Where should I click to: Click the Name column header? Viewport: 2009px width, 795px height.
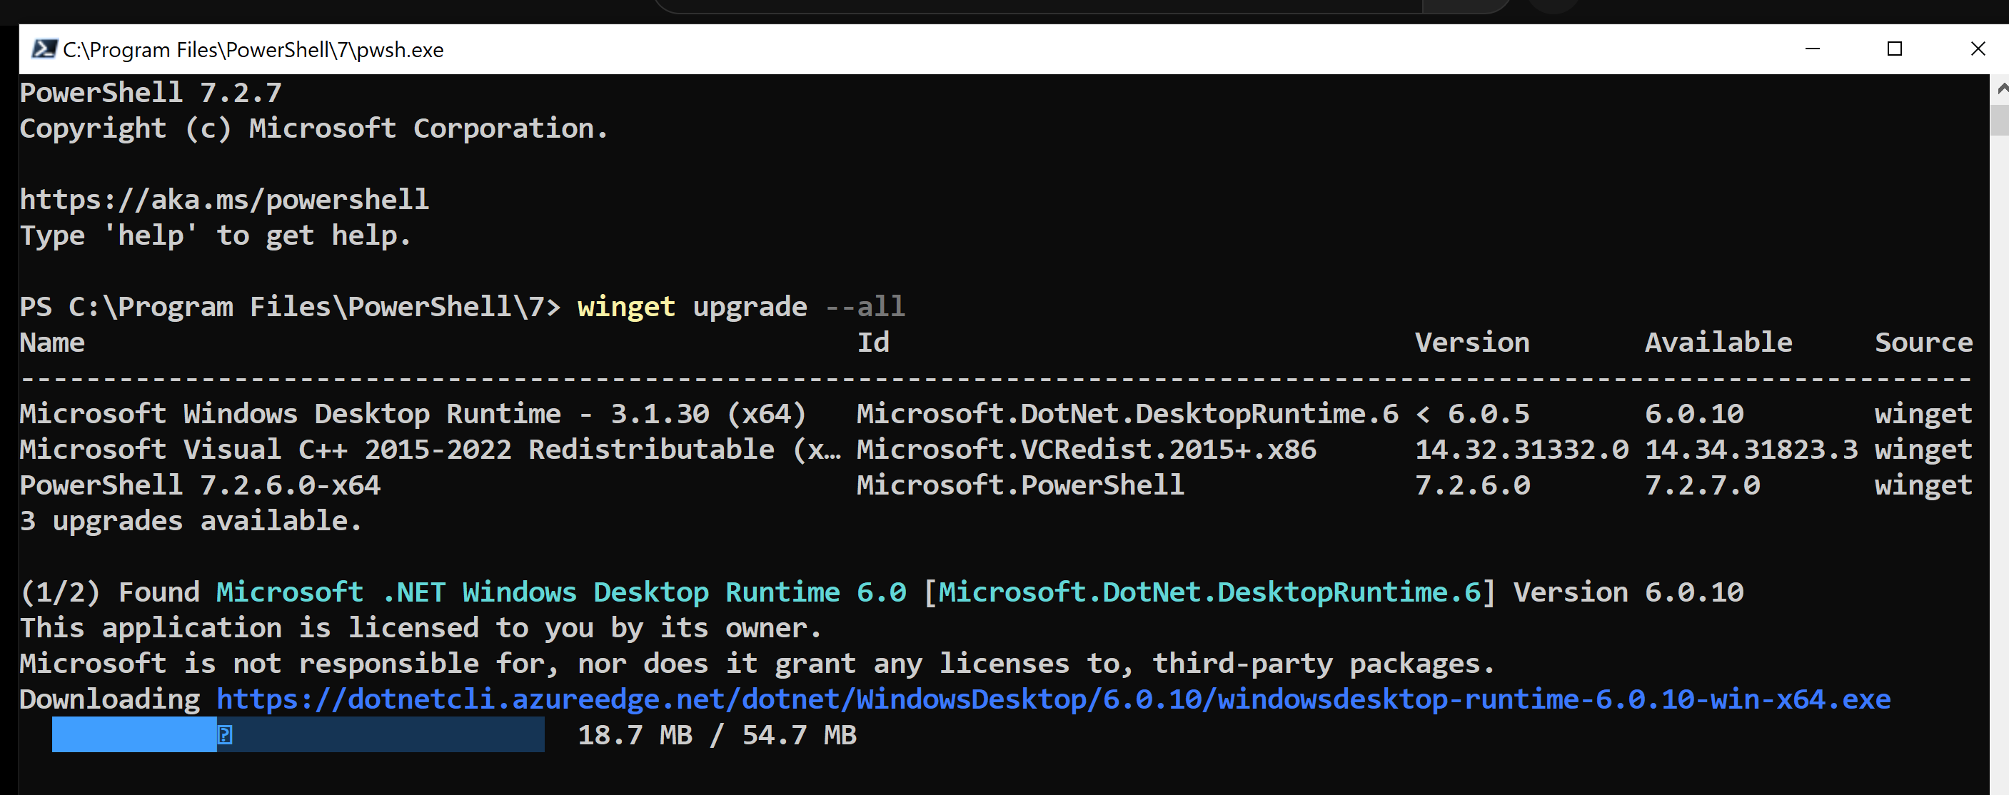click(51, 341)
